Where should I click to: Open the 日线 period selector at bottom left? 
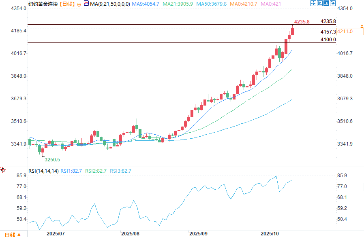coord(13,235)
